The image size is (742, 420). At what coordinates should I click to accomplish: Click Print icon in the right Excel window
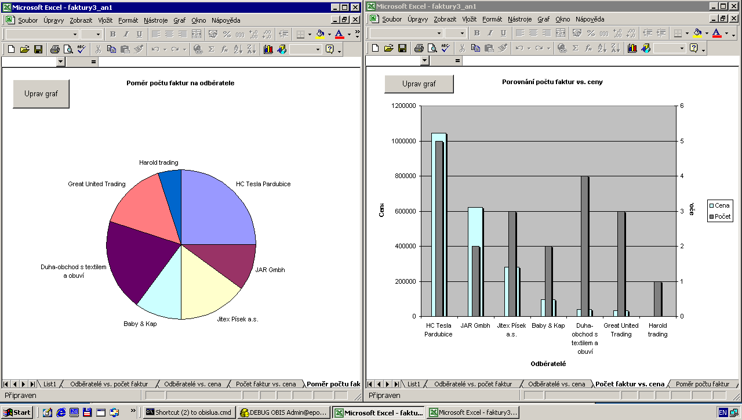pyautogui.click(x=419, y=49)
